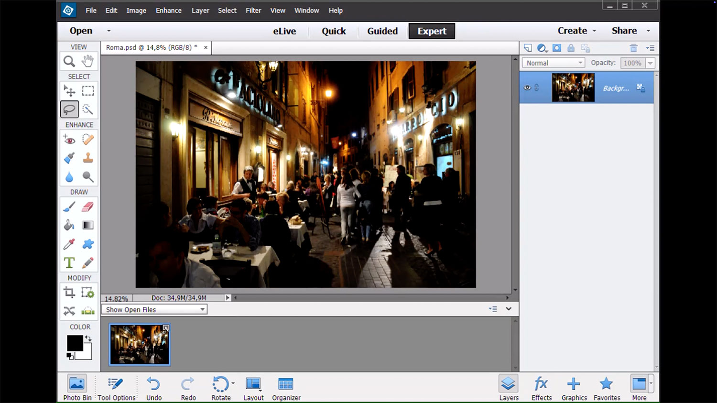Expand the Show Open Files dropdown
717x403 pixels.
[154, 310]
